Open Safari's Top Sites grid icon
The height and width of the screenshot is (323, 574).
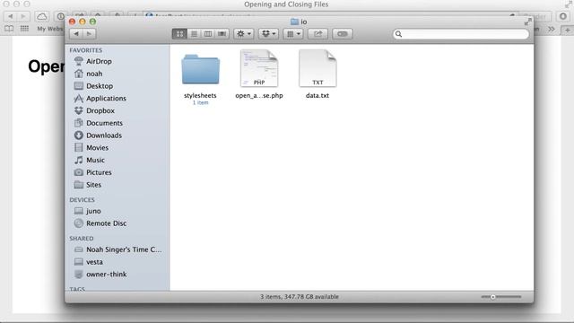24,28
